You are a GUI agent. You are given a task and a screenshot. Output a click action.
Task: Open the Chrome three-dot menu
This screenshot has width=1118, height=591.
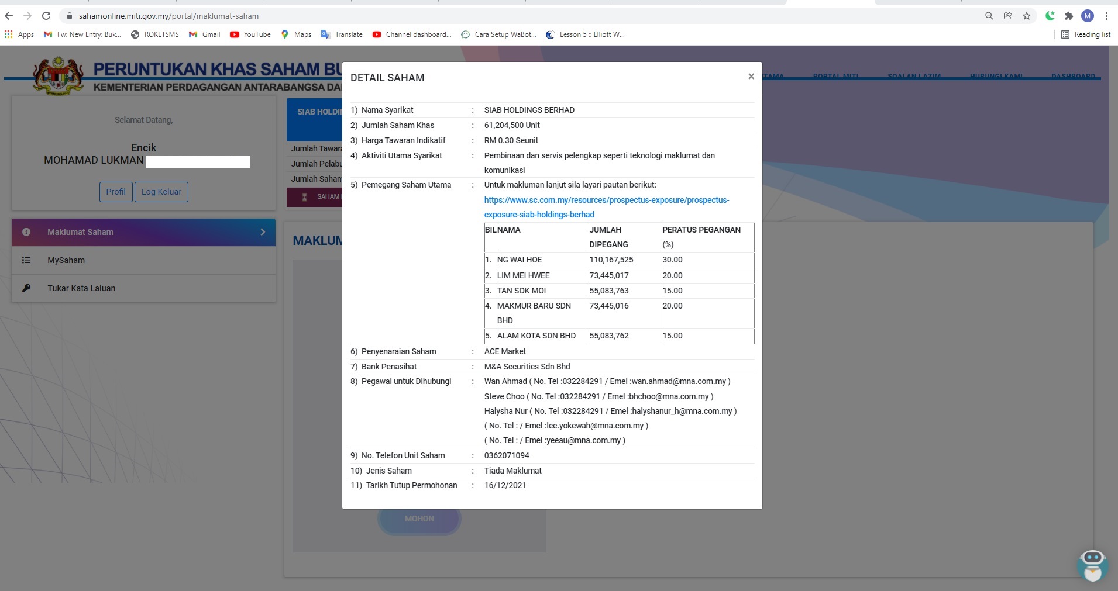[1106, 16]
